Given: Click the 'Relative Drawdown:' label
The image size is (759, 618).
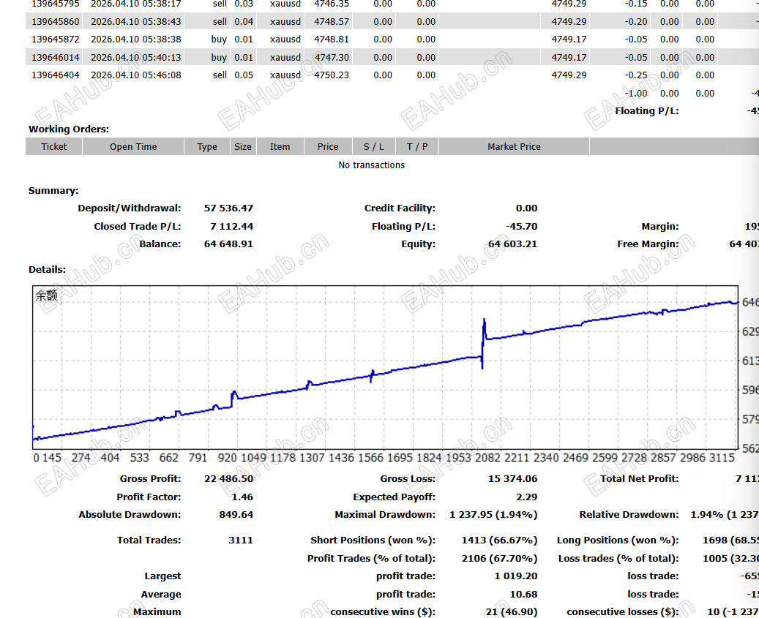Looking at the screenshot, I should tap(629, 515).
